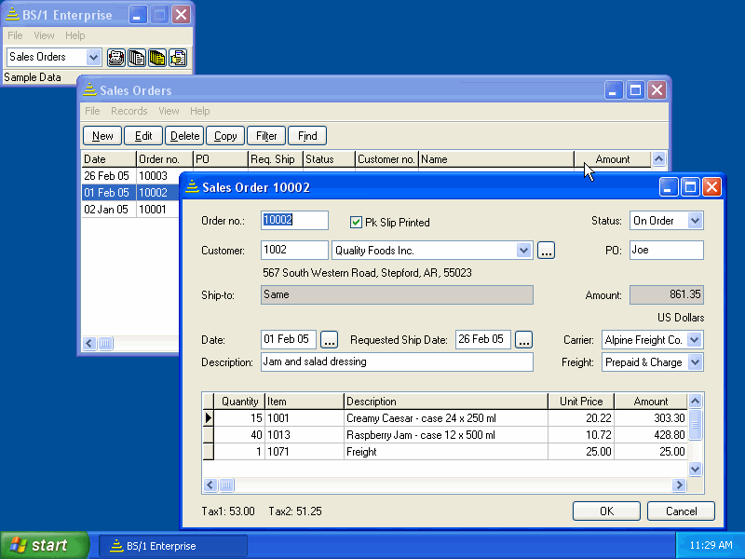
Task: Click the Windows start button
Action: (45, 545)
